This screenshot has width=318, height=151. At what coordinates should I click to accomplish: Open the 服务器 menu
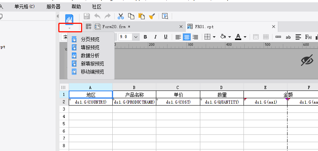click(54, 7)
